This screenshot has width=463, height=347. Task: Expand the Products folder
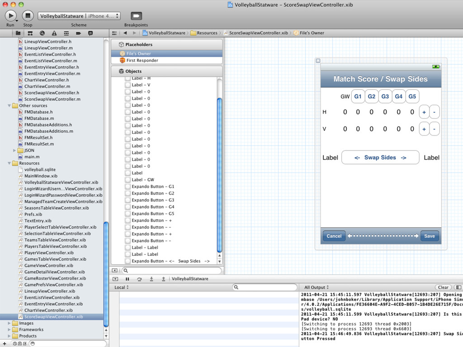click(x=9, y=336)
